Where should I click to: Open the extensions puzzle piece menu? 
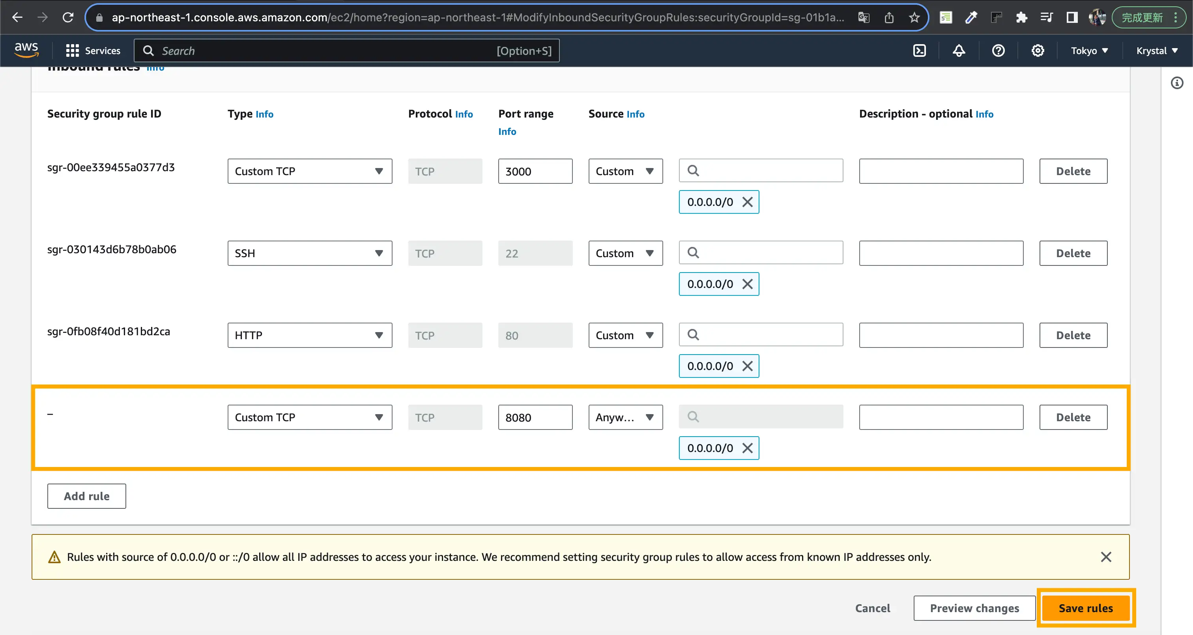coord(1021,18)
